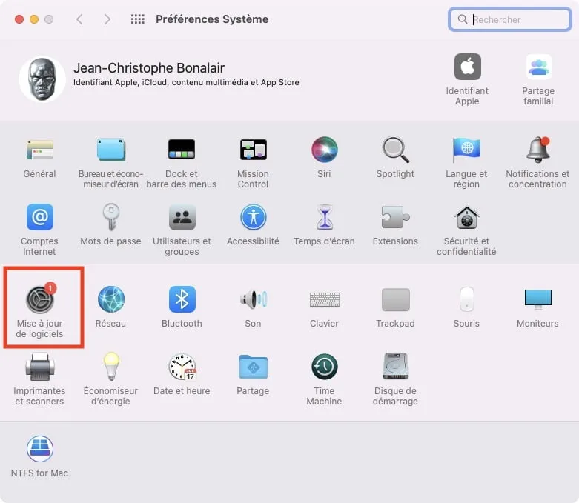Minimize the window with yellow button

34,19
